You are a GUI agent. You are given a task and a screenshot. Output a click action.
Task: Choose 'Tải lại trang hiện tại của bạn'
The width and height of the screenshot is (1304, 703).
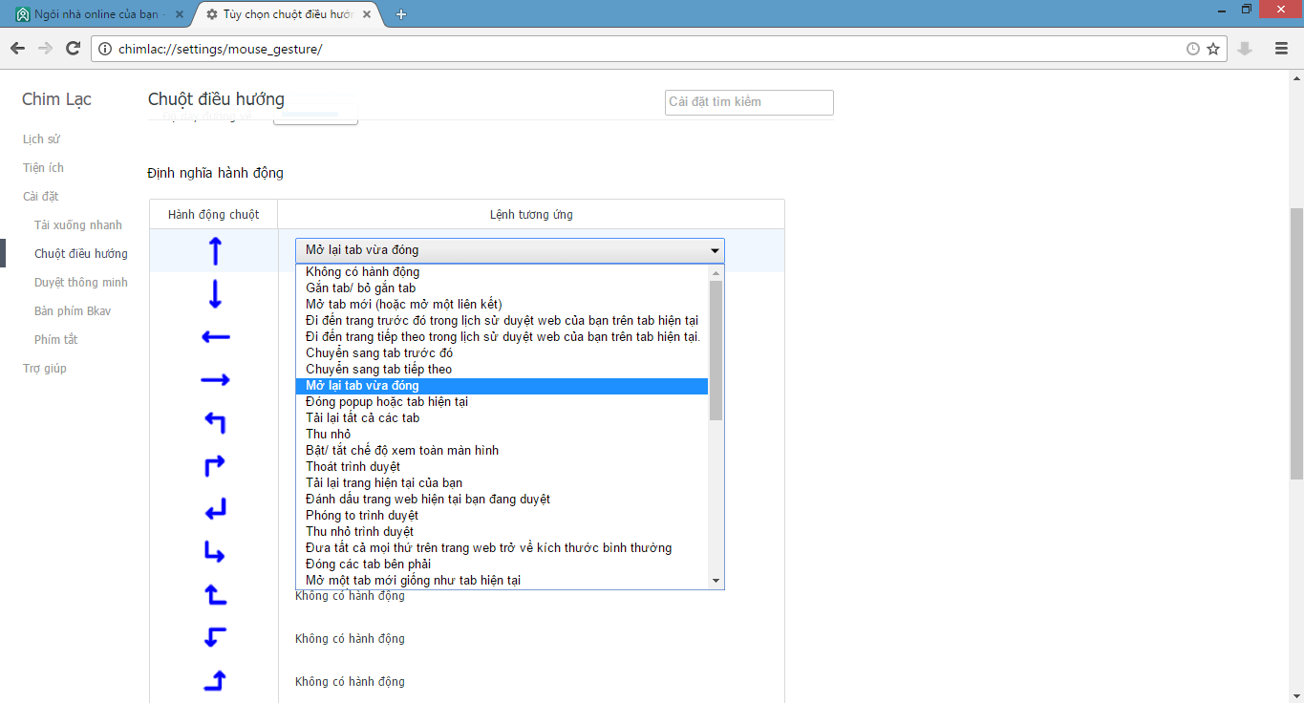point(502,483)
